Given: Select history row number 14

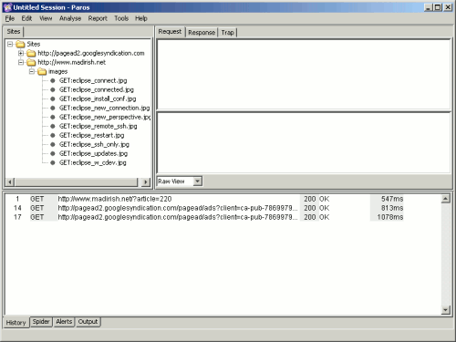Looking at the screenshot, I should tap(205, 208).
